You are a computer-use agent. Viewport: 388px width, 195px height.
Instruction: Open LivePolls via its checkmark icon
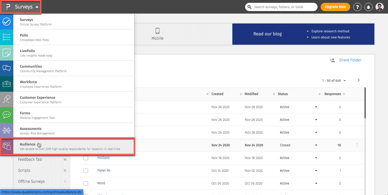point(7,53)
